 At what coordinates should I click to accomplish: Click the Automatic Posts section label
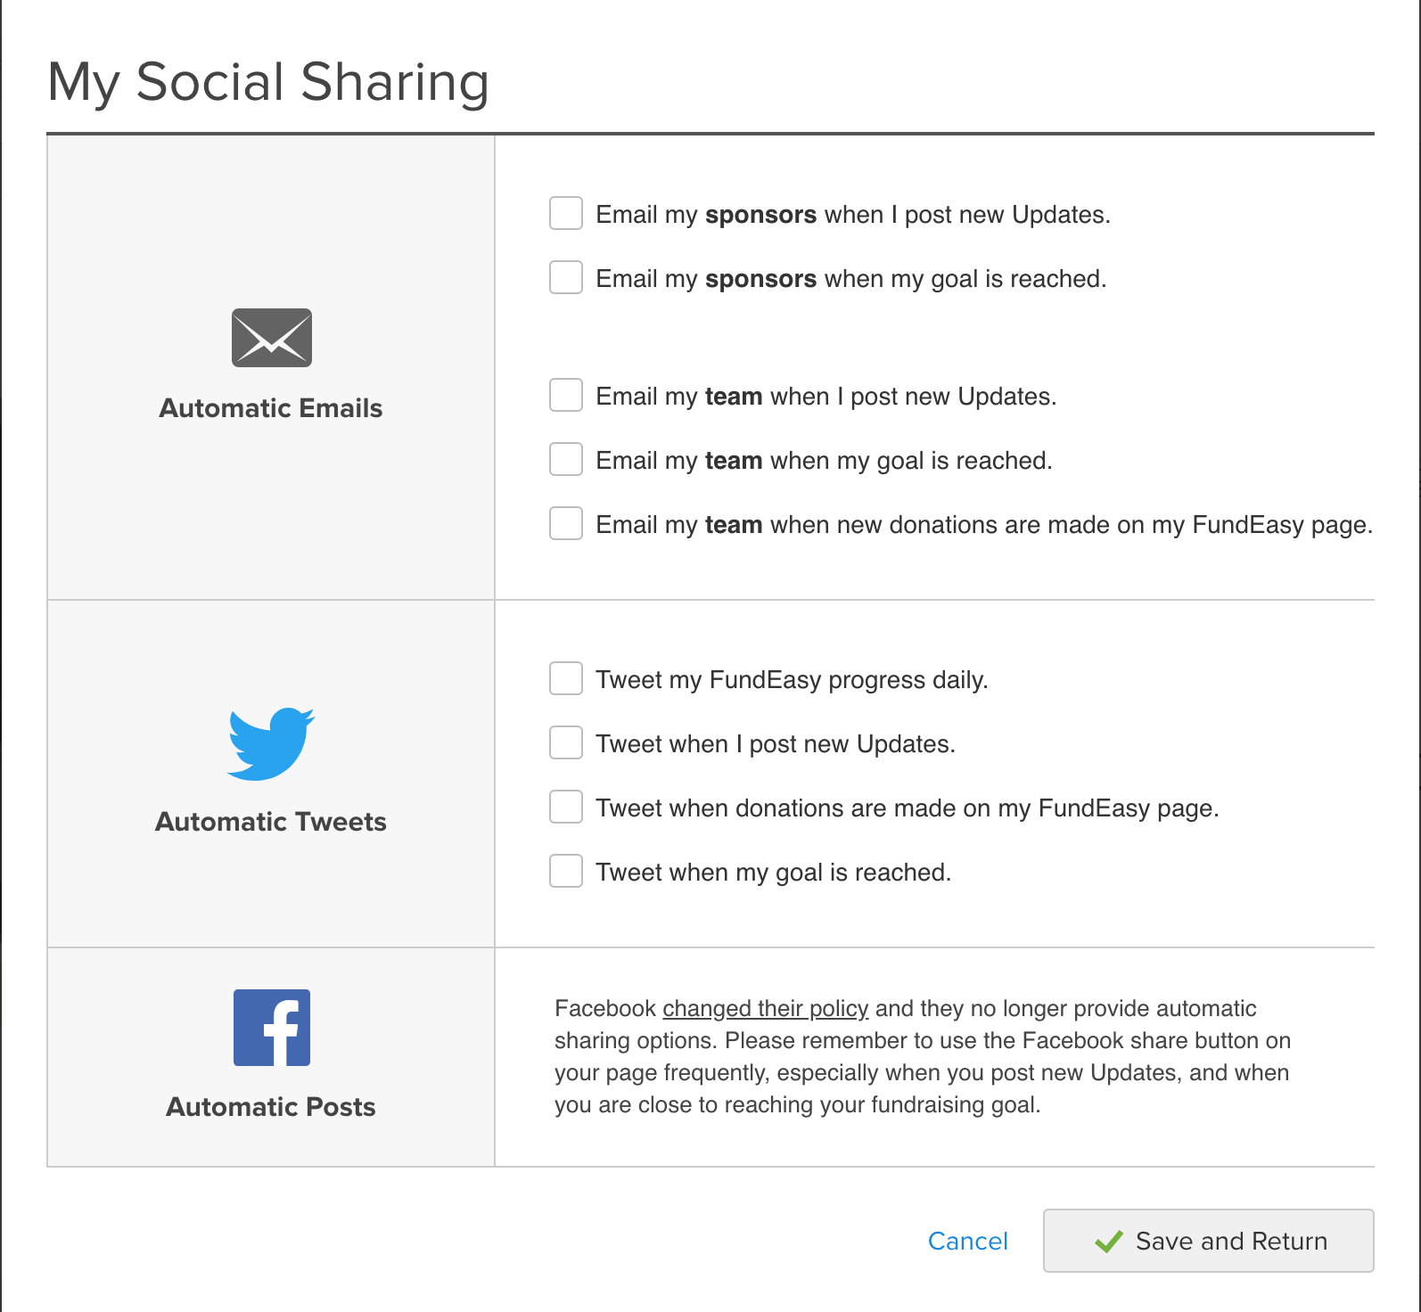pyautogui.click(x=271, y=1107)
